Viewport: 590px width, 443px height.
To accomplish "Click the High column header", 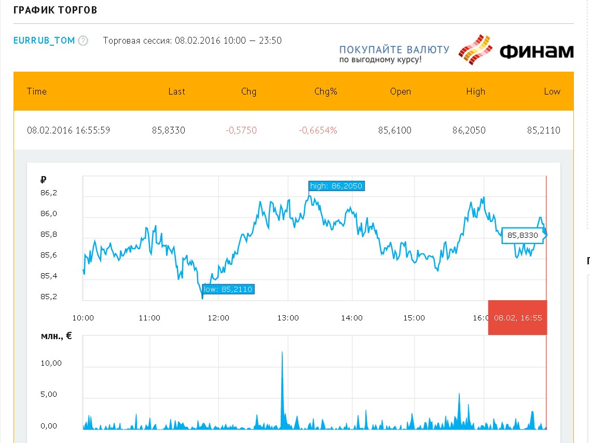I will [x=475, y=91].
